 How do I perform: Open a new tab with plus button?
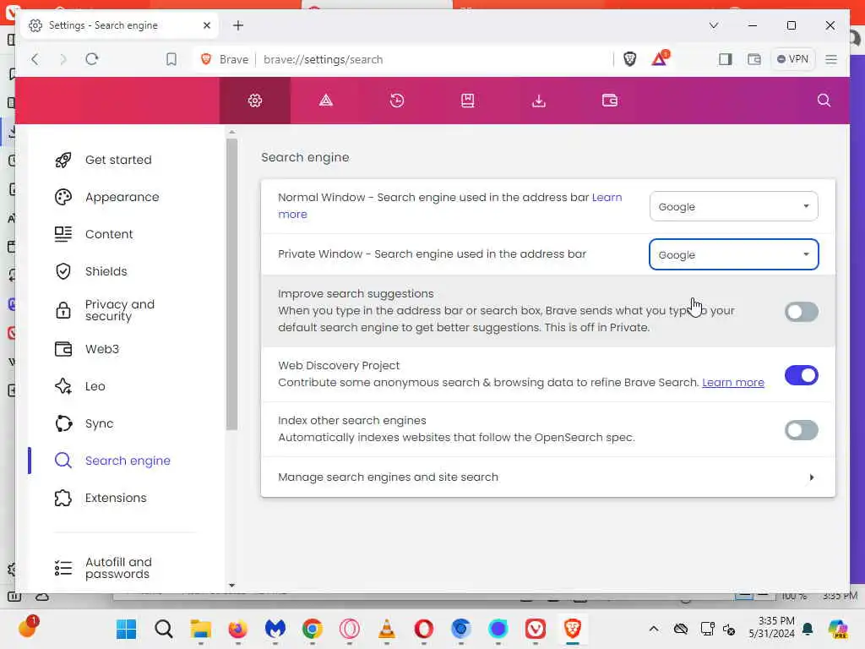[x=237, y=25]
